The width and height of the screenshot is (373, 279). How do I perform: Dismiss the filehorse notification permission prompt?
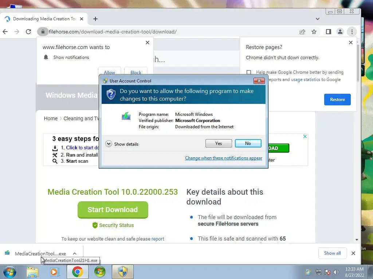click(148, 43)
